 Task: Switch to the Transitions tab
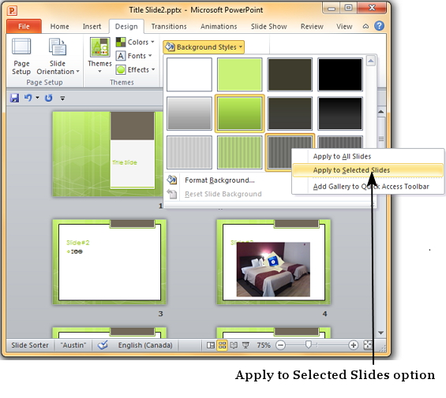coord(169,27)
